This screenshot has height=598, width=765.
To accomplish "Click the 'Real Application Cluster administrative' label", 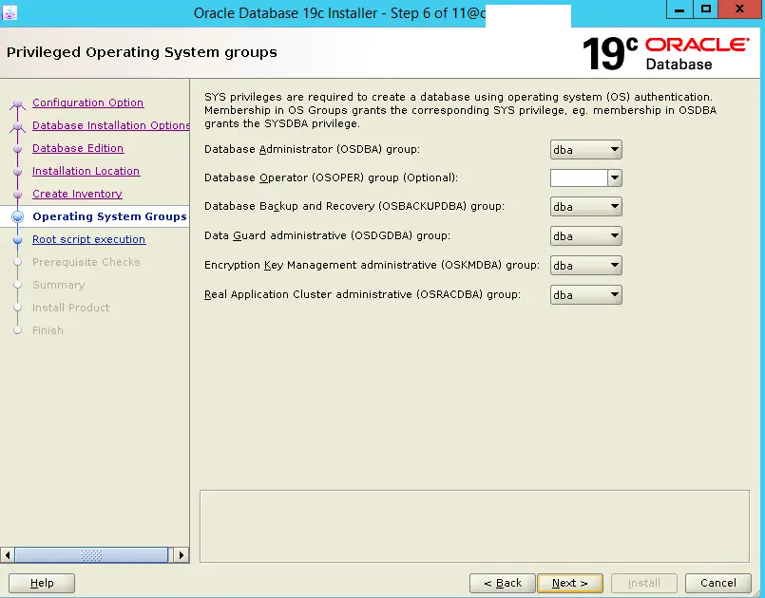I will 362,294.
